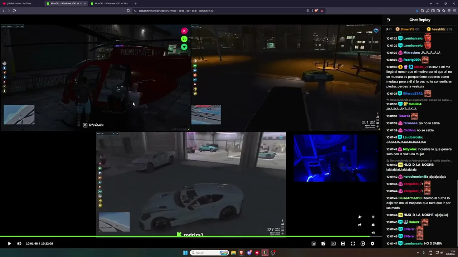Open playback speed control
This screenshot has width=458, height=257.
coord(362,243)
